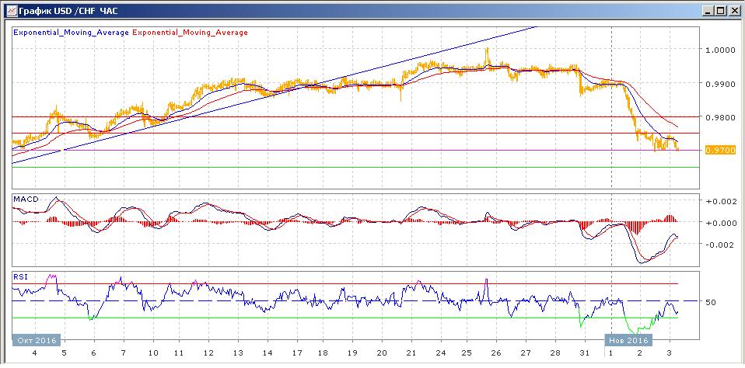745x368 pixels.
Task: Minimize the USD/CHF chart window
Action: click(708, 10)
